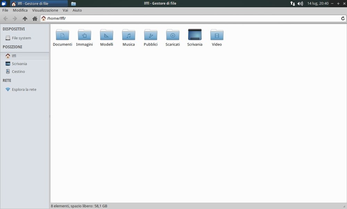This screenshot has height=209, width=347.
Task: Reload the current folder view
Action: tap(343, 18)
